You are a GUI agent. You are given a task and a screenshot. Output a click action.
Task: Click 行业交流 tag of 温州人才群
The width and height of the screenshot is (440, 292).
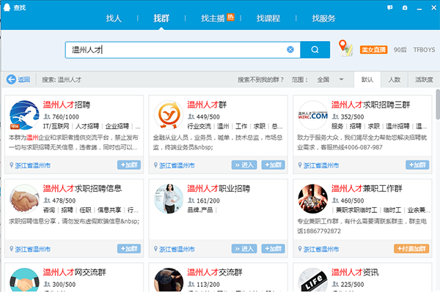click(199, 127)
